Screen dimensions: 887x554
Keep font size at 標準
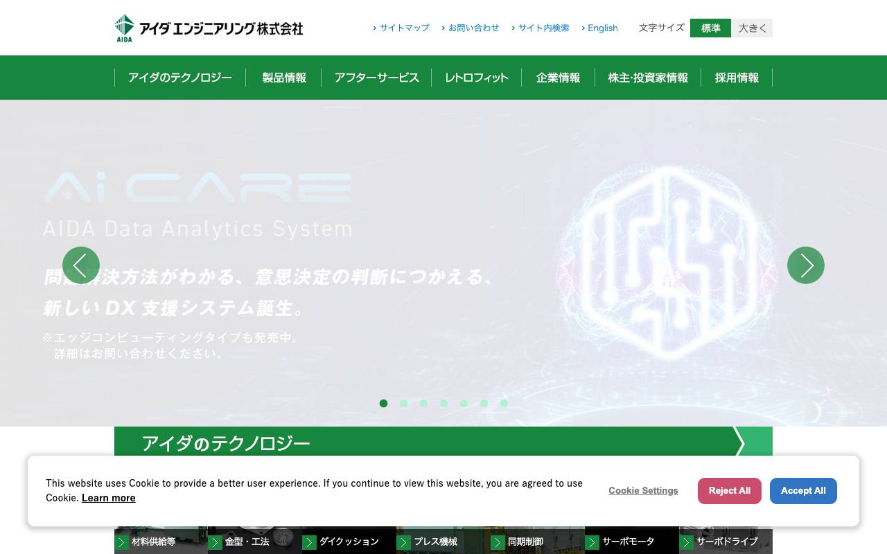click(710, 28)
